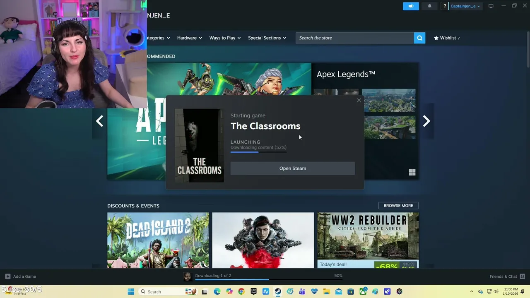Open the Dead Island 2 discount card

click(158, 240)
